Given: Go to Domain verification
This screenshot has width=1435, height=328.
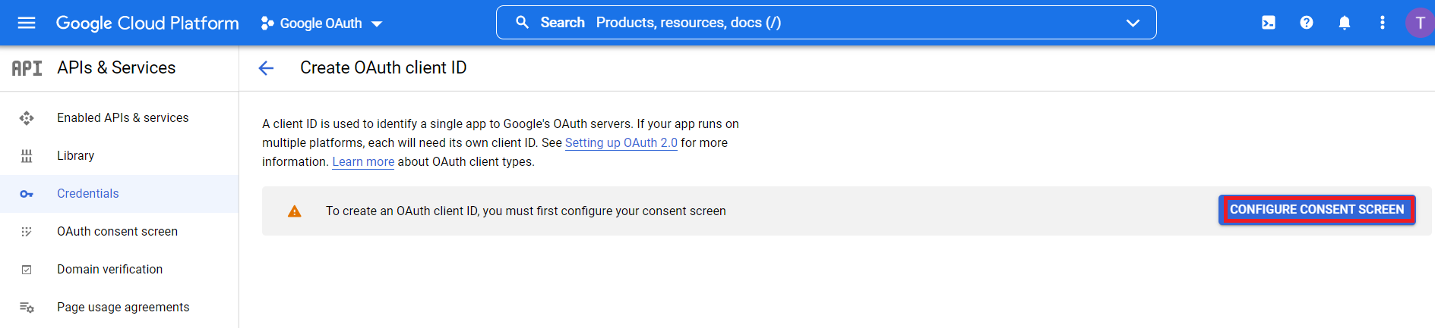Looking at the screenshot, I should point(109,269).
